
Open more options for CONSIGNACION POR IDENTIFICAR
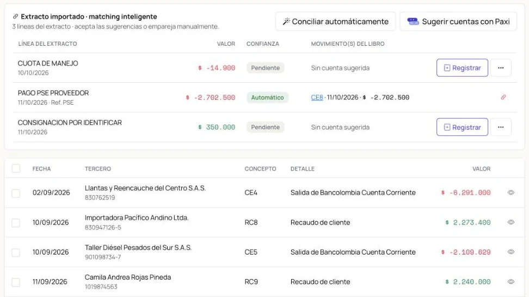(501, 127)
